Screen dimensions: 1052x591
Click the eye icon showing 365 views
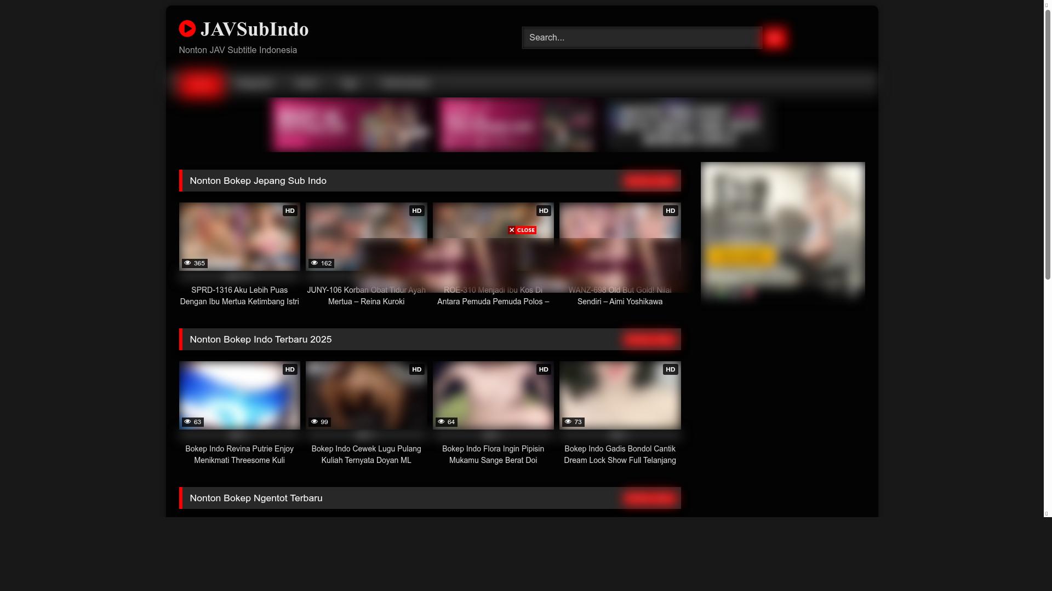[188, 263]
